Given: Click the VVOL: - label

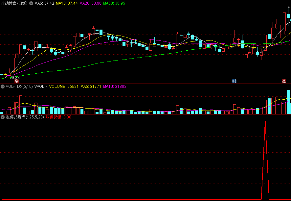Looking at the screenshot, I should [41, 87].
